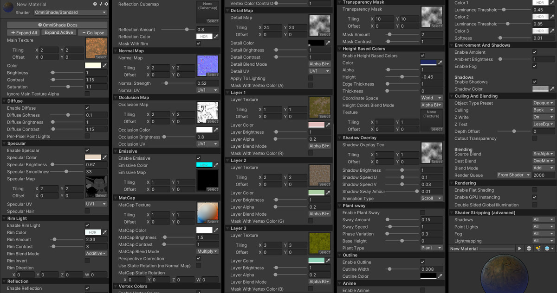Open Rim Blend Mode Additive dropdown

pos(96,254)
